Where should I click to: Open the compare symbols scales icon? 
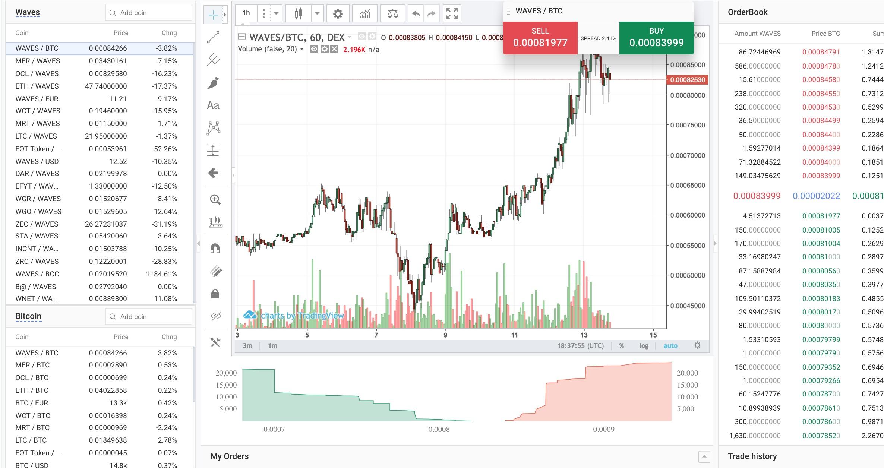click(392, 14)
